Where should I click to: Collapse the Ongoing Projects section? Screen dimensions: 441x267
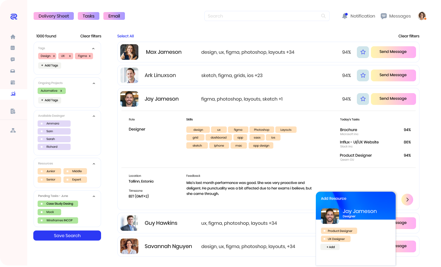94,83
